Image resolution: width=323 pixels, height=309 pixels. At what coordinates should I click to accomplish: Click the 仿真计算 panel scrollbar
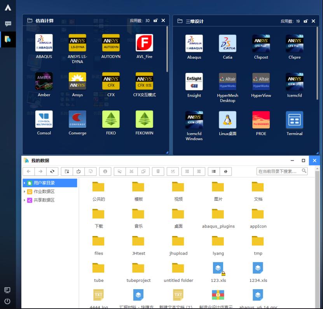pos(167,49)
